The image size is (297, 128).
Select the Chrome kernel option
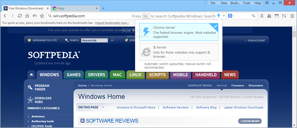[x=179, y=32]
